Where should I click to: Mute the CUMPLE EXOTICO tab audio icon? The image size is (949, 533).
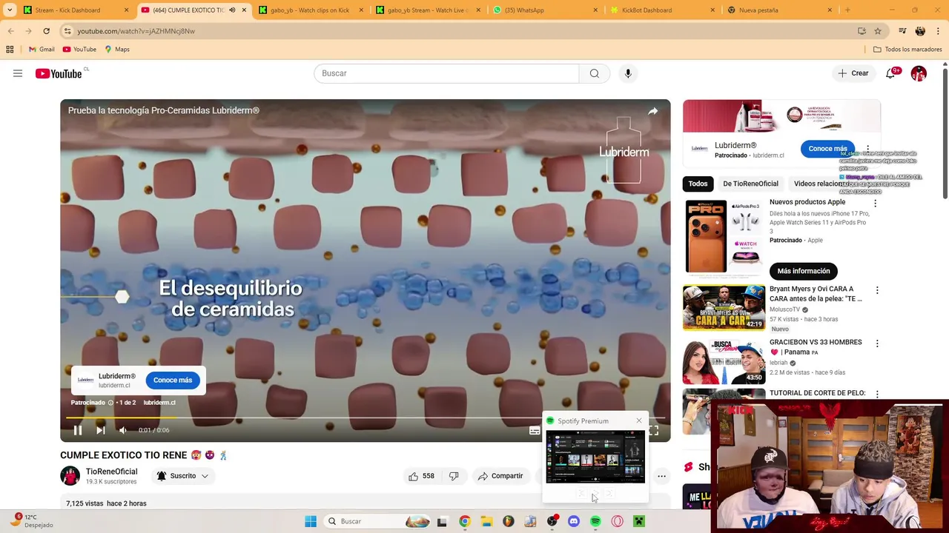coord(232,10)
